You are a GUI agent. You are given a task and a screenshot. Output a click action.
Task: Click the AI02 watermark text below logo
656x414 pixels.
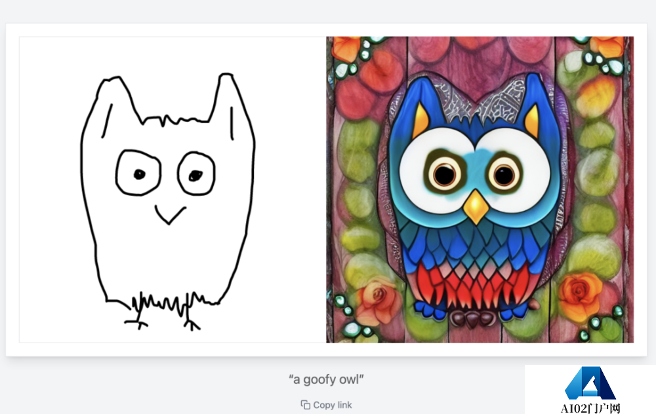(590, 407)
